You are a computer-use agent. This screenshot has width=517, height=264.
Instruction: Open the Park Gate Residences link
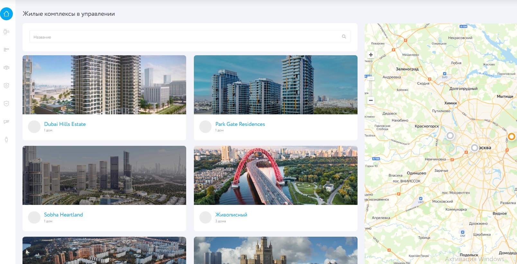pyautogui.click(x=240, y=124)
